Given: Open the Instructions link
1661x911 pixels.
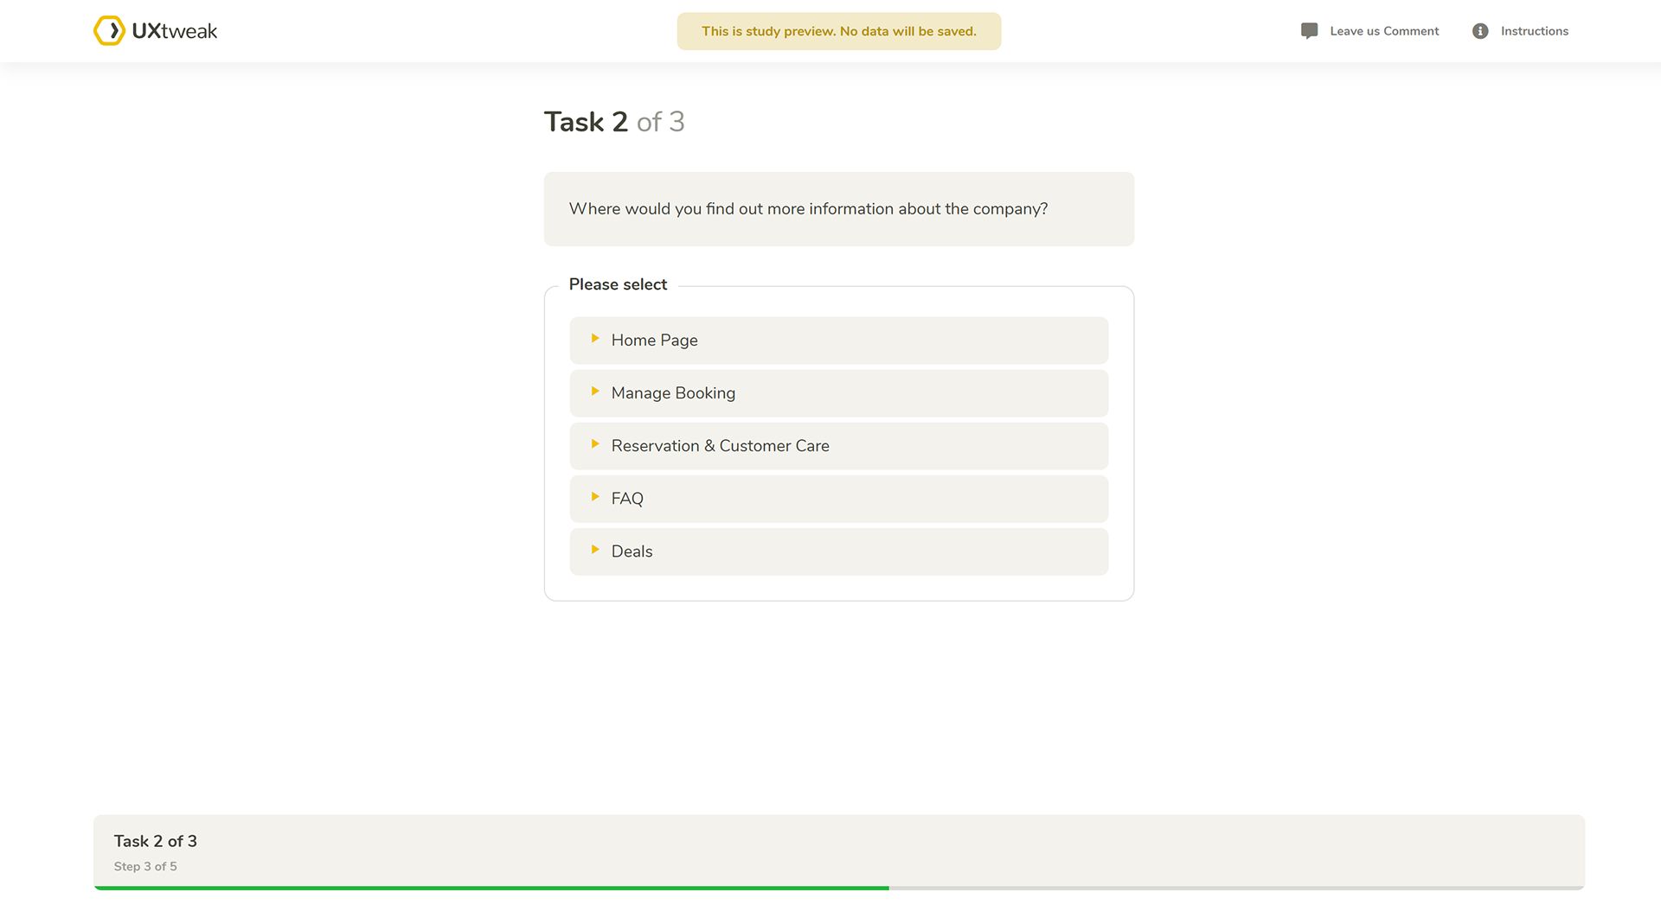Looking at the screenshot, I should (1534, 31).
